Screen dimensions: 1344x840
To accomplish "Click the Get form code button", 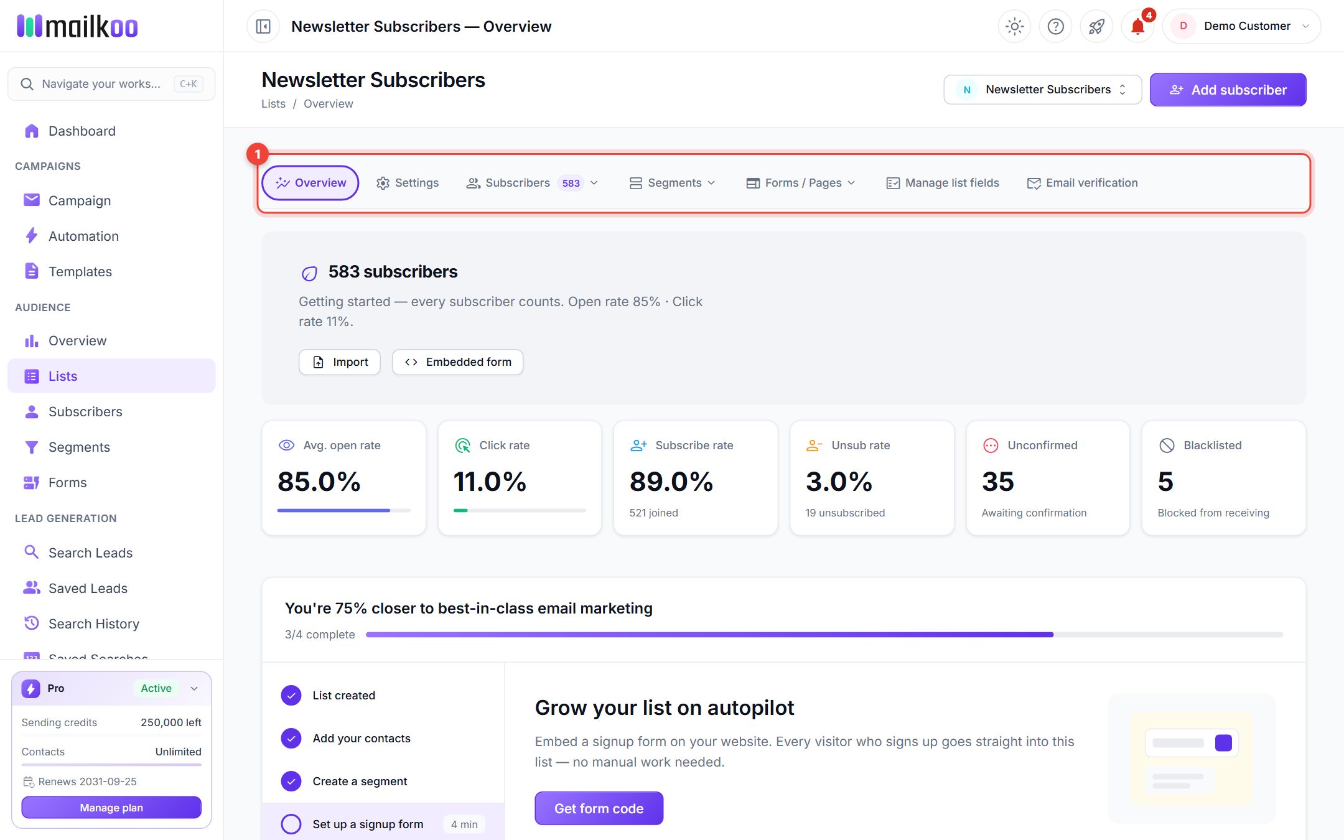I will [x=599, y=808].
